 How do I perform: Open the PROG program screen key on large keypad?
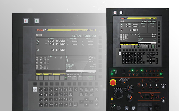click(86, 89)
